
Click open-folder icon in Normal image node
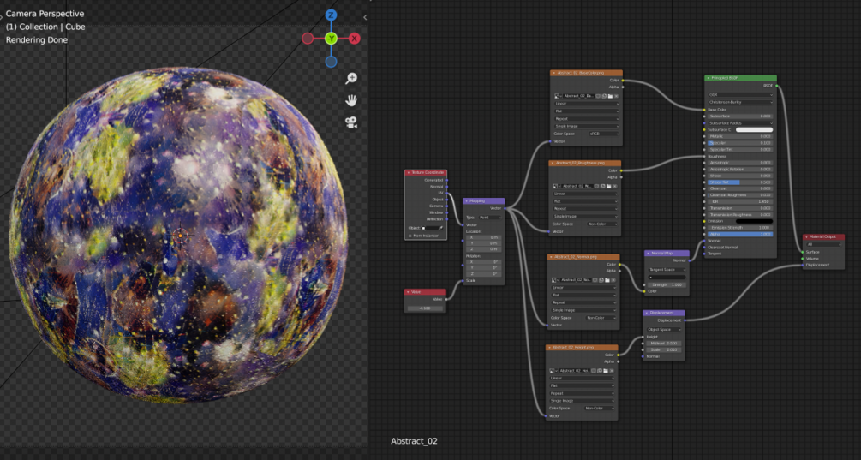pos(607,279)
